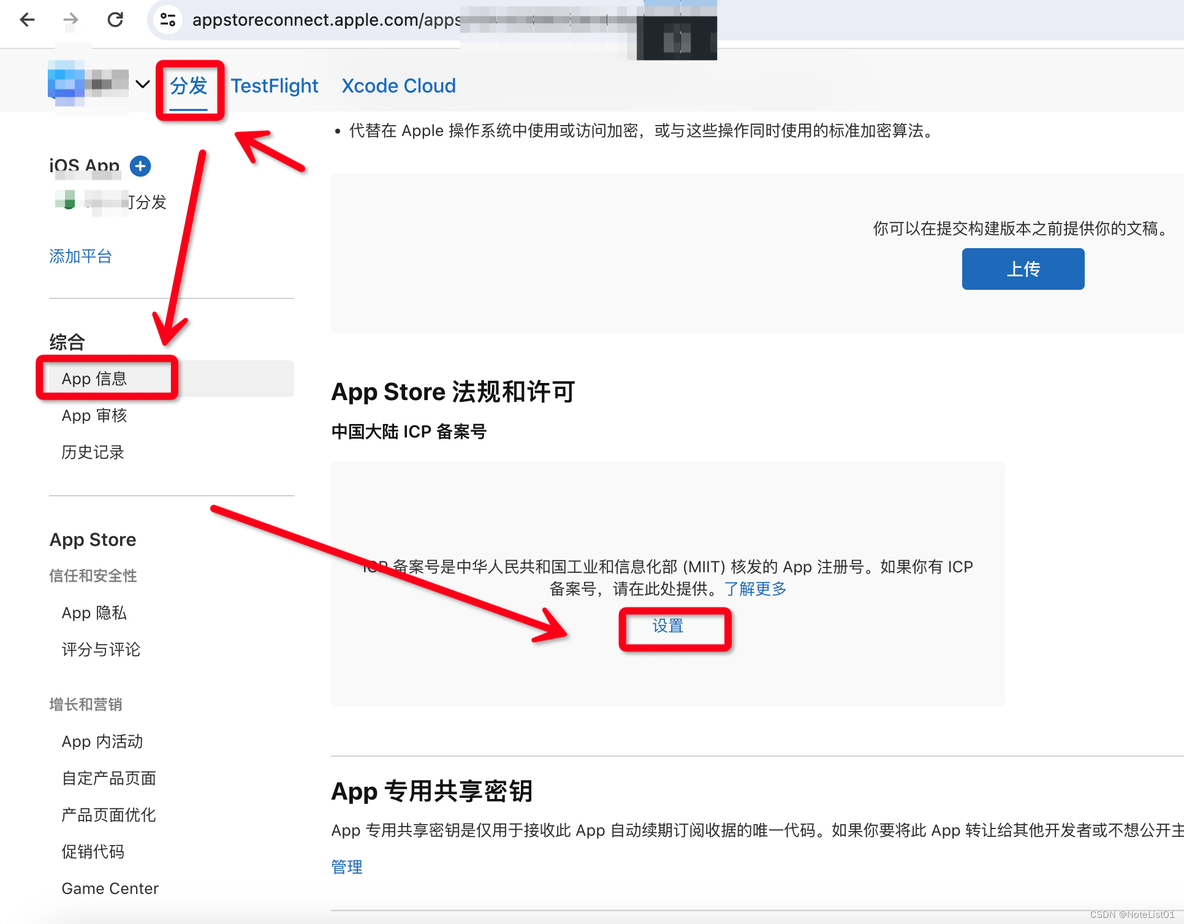Image resolution: width=1184 pixels, height=924 pixels.
Task: Click the site permissions icon in address bar
Action: click(x=167, y=20)
